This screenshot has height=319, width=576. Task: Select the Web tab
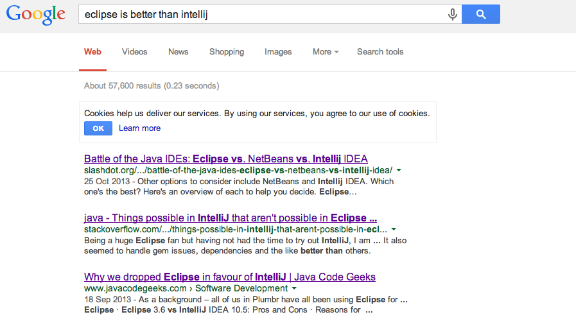point(92,52)
